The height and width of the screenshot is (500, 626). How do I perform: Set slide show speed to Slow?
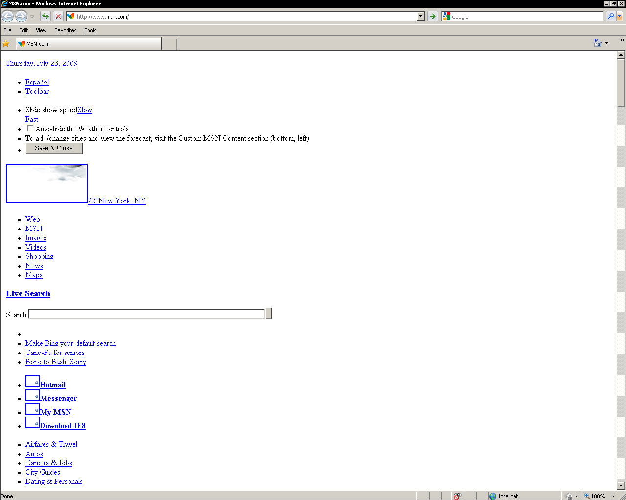point(85,110)
